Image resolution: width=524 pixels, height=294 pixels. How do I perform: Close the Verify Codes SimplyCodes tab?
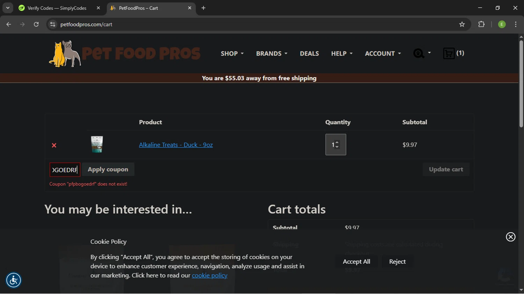[99, 8]
